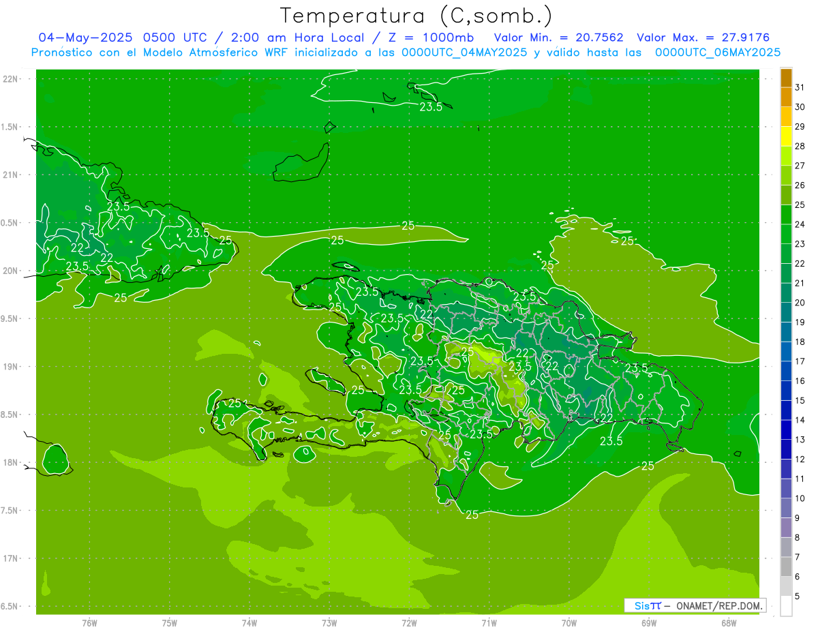Click the white swatch below legend value 5
Viewport: 818px width, 632px height.
pos(786,606)
